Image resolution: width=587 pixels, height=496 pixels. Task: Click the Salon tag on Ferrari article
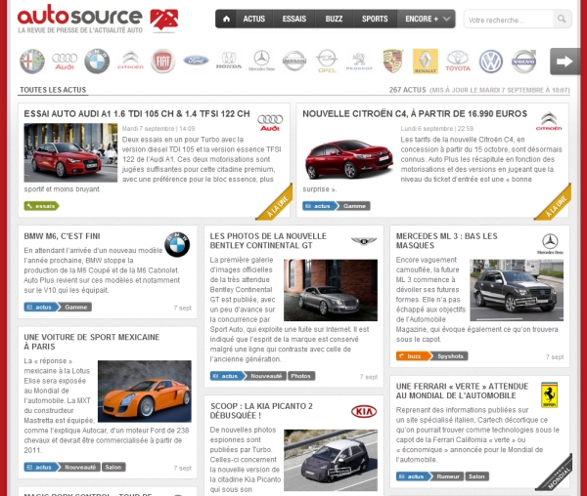click(x=476, y=476)
